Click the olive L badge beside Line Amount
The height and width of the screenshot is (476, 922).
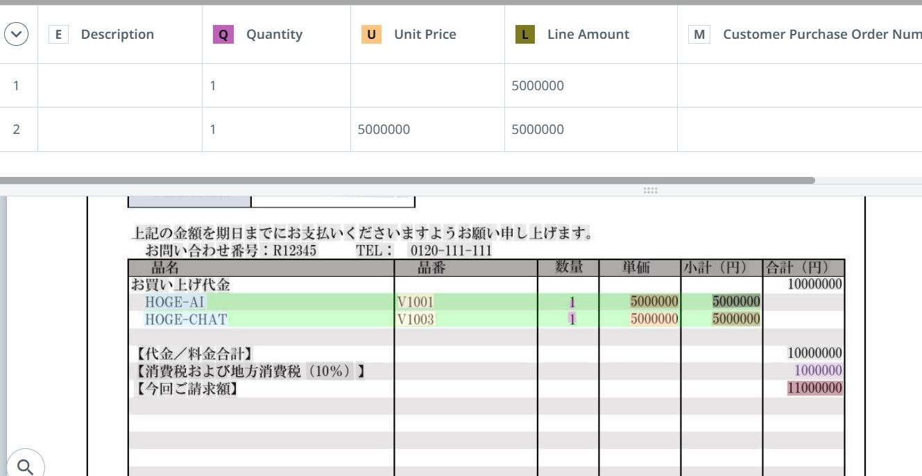point(525,34)
